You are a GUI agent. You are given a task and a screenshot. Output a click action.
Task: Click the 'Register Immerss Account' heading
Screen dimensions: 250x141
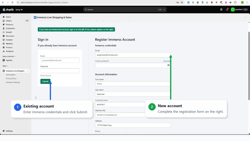click(115, 40)
